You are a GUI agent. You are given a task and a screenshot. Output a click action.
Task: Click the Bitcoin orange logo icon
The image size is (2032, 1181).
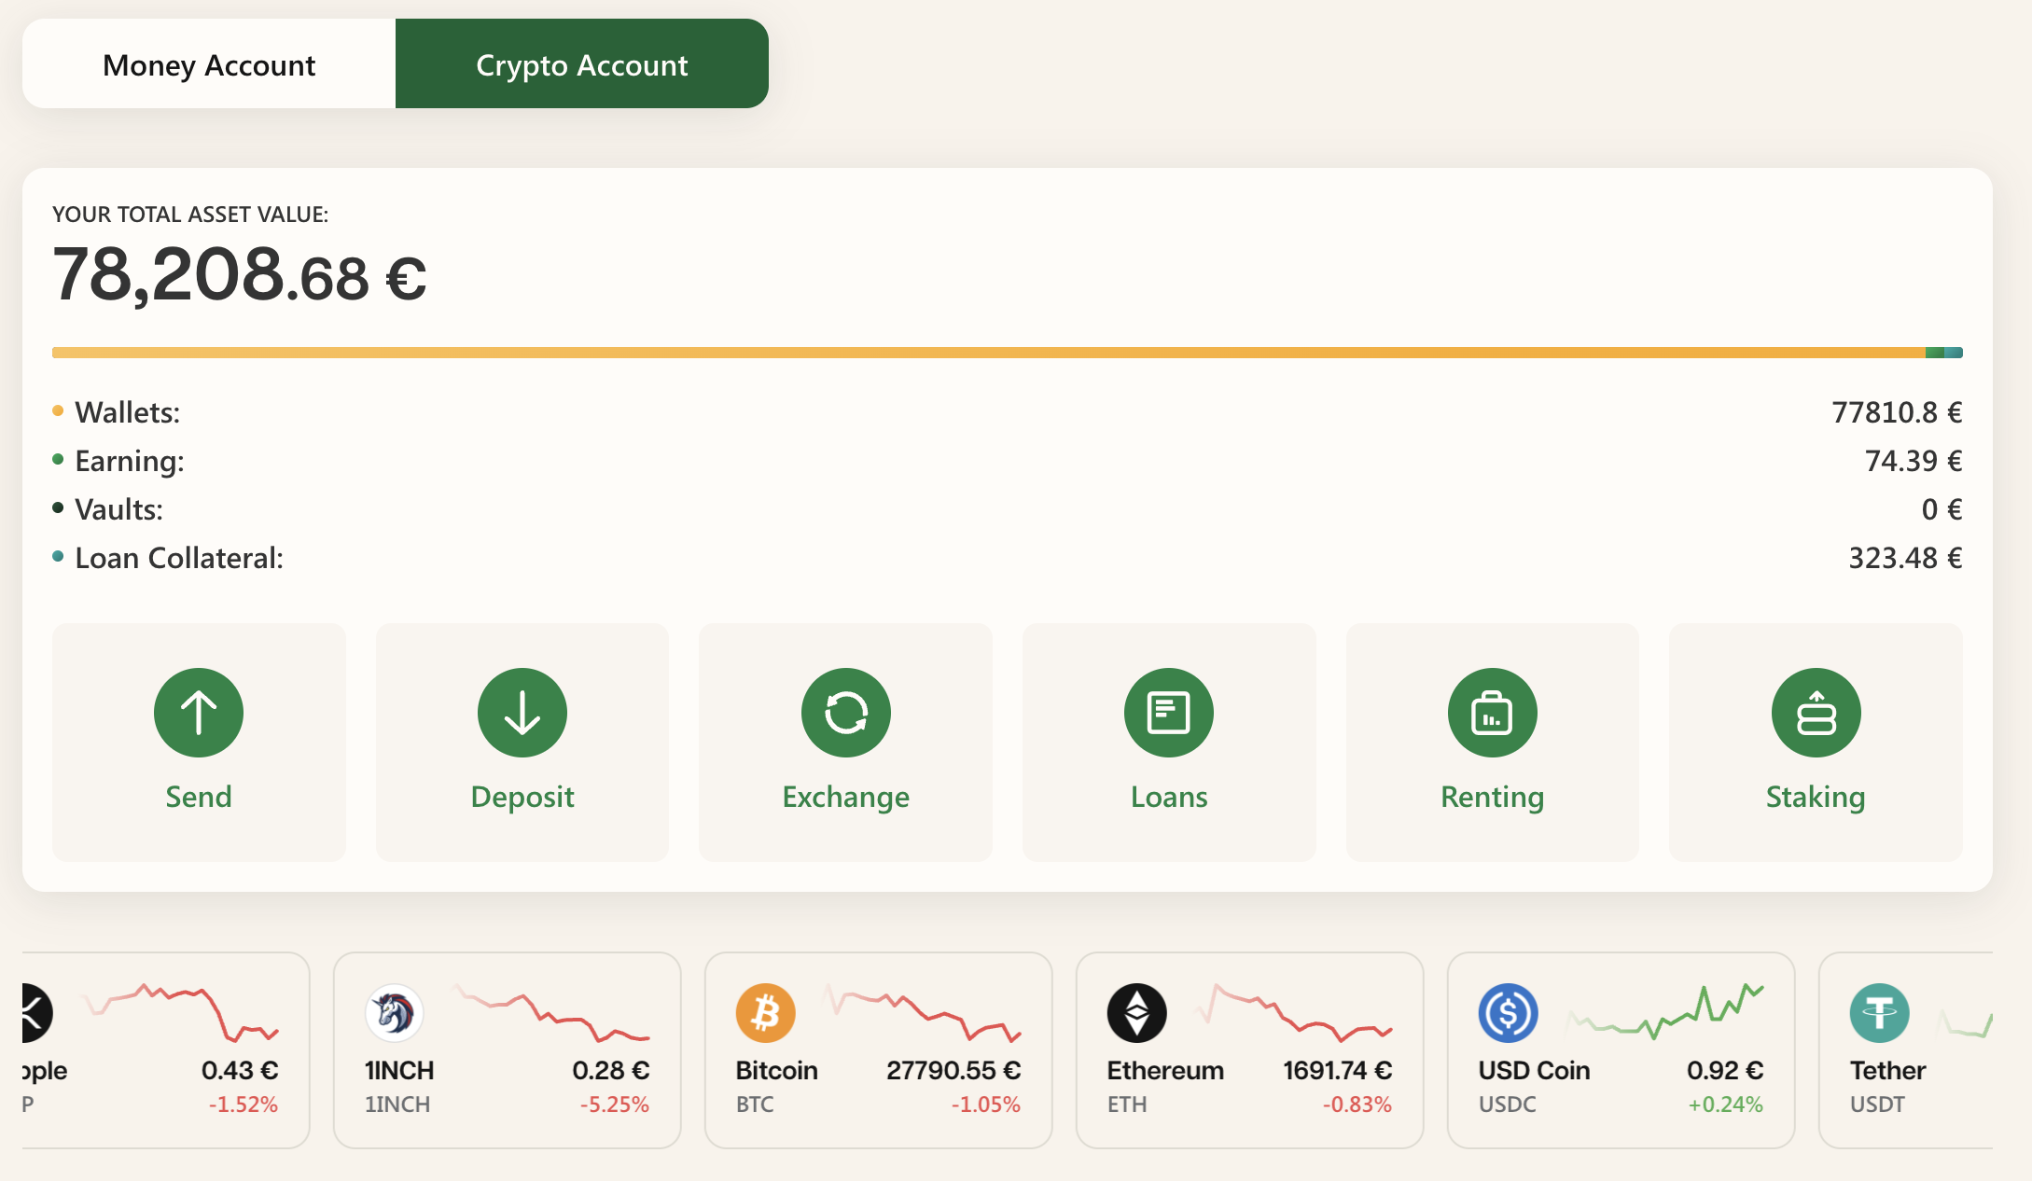(766, 1013)
